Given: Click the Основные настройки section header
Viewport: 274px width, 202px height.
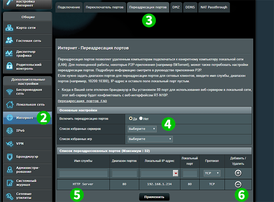Looking at the screenshot, I should coord(154,110).
